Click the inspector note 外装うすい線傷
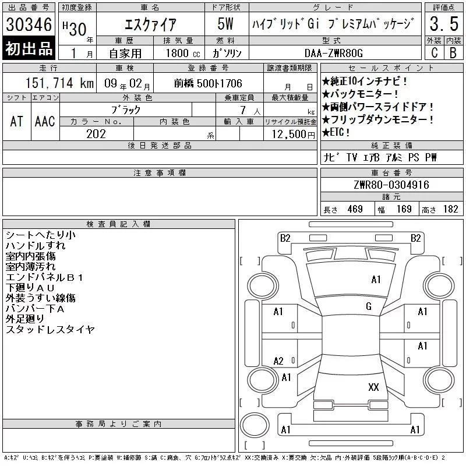This screenshot has height=466, width=466. 40,298
